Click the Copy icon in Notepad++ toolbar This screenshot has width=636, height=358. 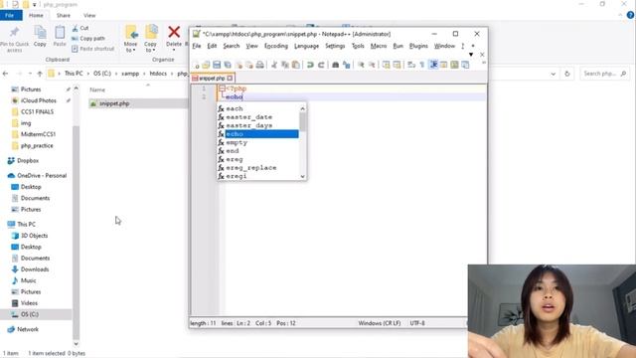tap(285, 65)
